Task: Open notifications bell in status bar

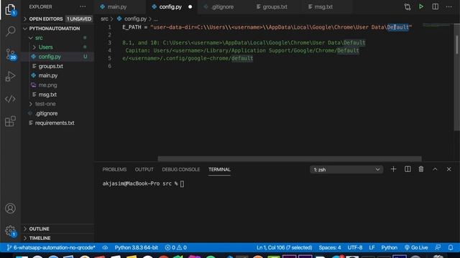Action: pyautogui.click(x=451, y=247)
